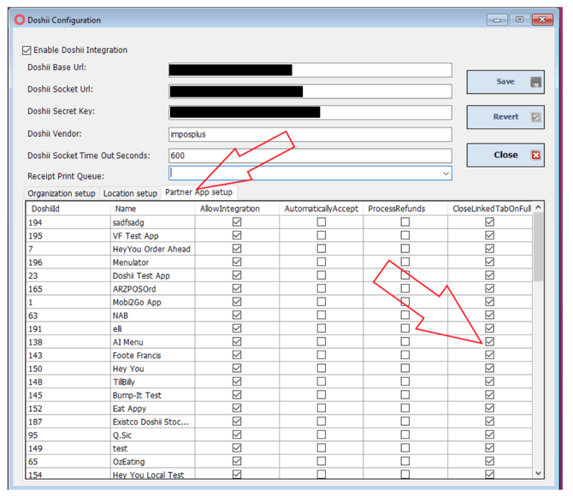Uncheck CloseLinkedTabOnFull for Eat Appy
Viewport: 573px width, 496px height.
(490, 408)
